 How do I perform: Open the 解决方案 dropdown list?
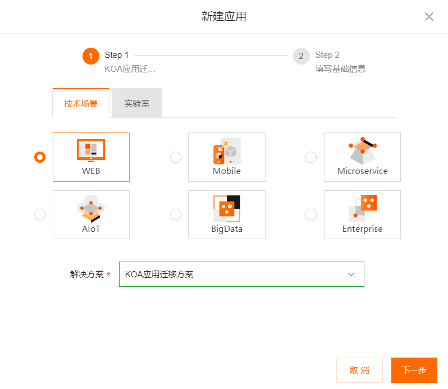[x=236, y=274]
